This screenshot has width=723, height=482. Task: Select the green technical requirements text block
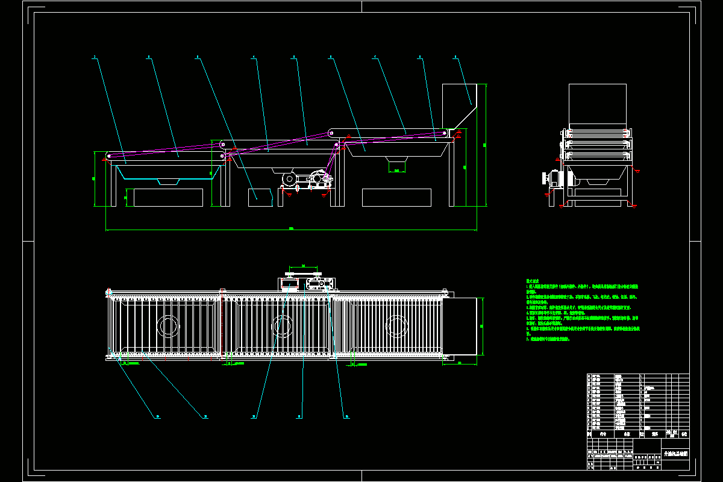[x=583, y=310]
